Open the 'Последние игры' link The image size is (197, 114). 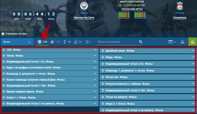tap(132, 9)
